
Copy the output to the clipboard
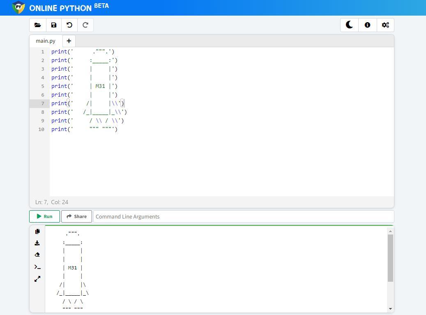(37, 232)
